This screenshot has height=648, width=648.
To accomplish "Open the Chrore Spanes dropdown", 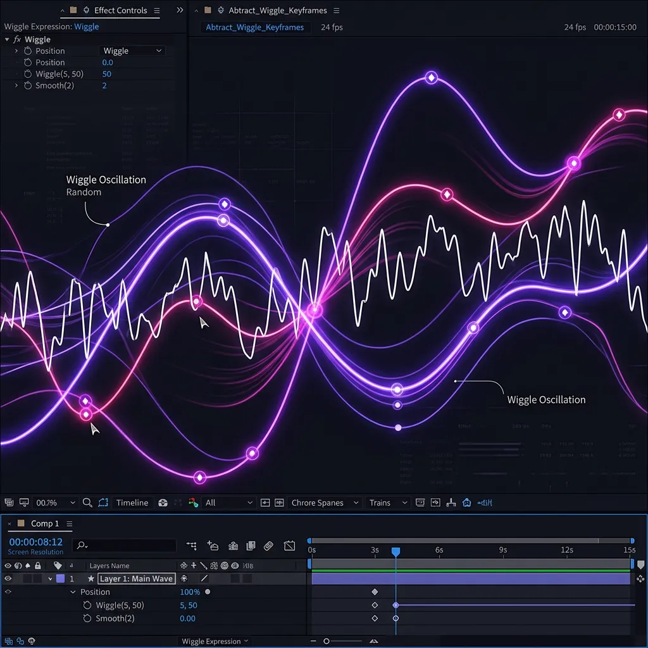I will pos(325,502).
